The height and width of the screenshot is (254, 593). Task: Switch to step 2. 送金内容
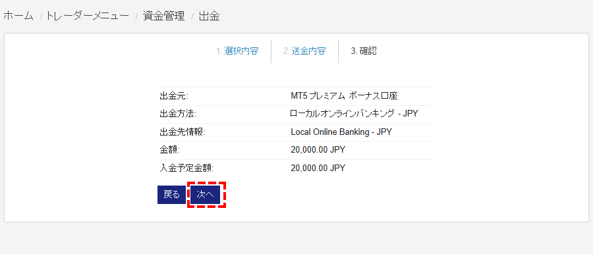[304, 51]
